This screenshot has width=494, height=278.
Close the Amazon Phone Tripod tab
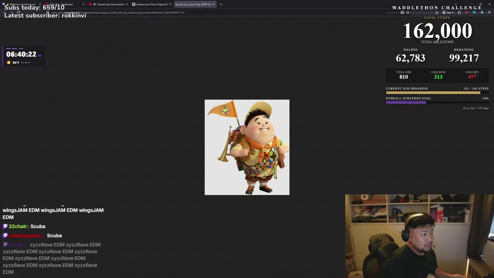[170, 4]
